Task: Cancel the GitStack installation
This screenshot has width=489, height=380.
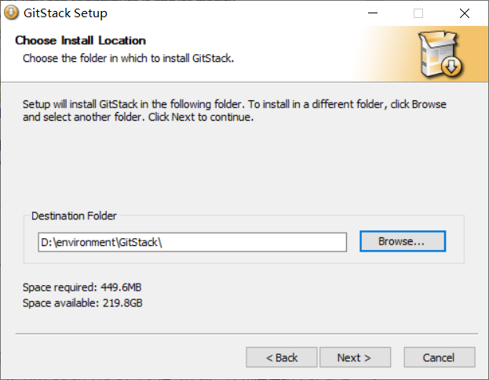Action: (440, 357)
